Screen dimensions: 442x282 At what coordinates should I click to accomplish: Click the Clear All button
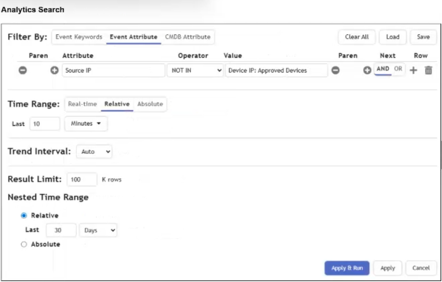[x=357, y=37]
